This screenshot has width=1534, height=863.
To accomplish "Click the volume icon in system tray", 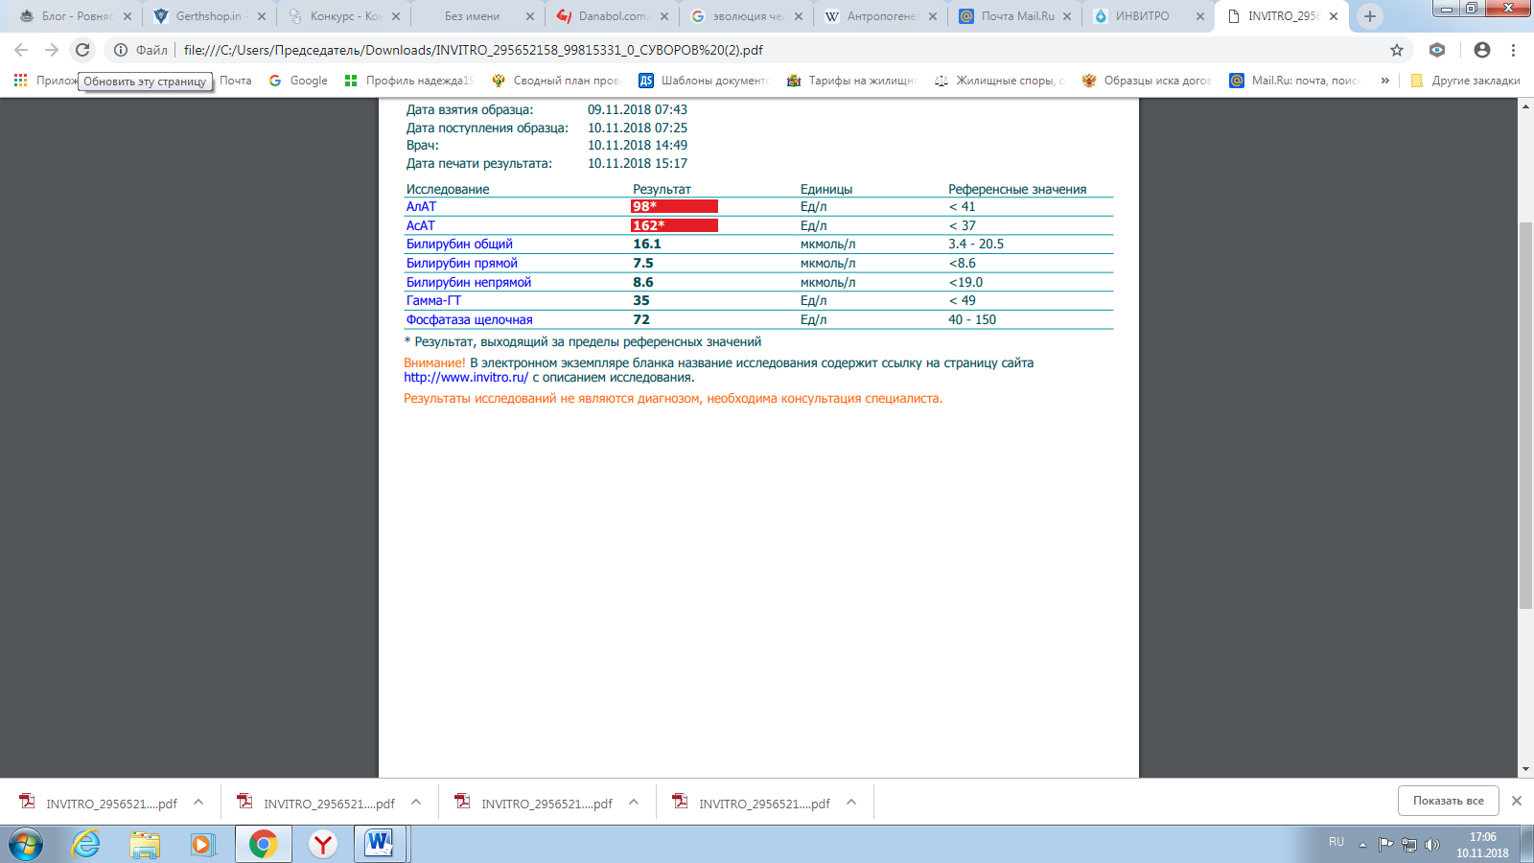I will (1432, 845).
